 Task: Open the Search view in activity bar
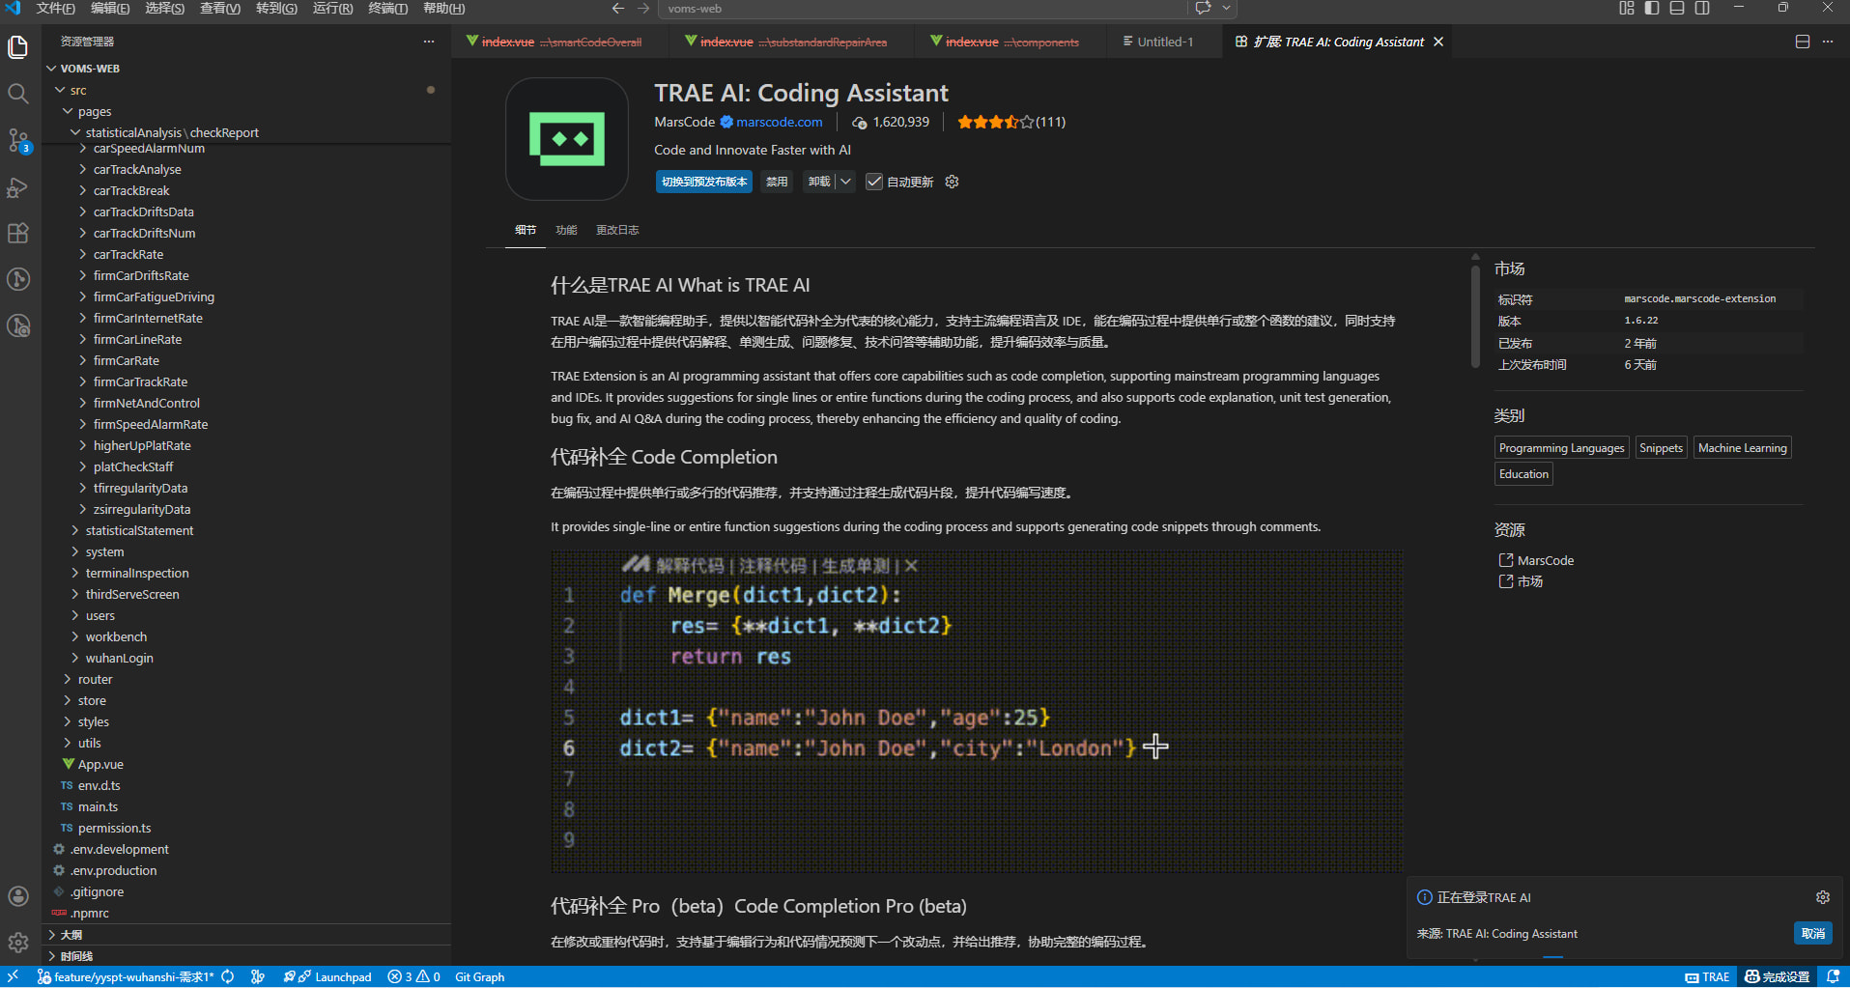pos(18,94)
